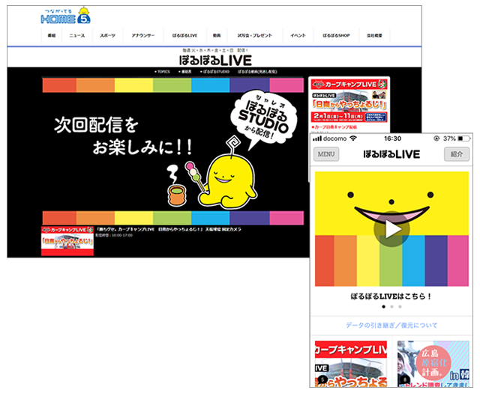Open the カープキャンプLIVE sidebar banner
The height and width of the screenshot is (393, 480).
coord(349,101)
